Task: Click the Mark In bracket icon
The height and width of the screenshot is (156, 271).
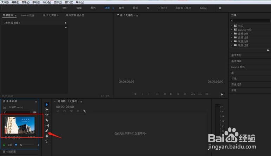Action: click(143, 94)
